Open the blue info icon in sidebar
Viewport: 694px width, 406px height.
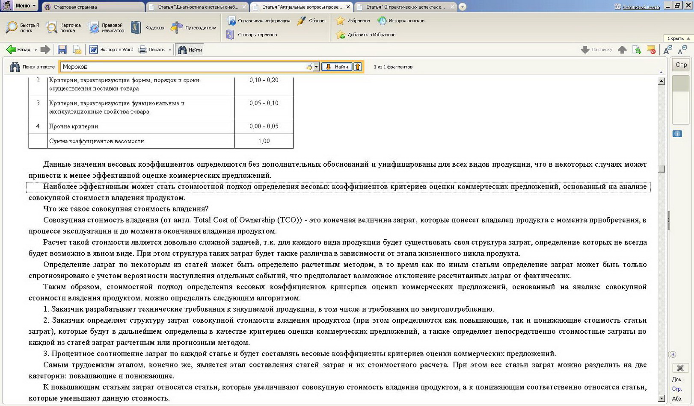677,134
